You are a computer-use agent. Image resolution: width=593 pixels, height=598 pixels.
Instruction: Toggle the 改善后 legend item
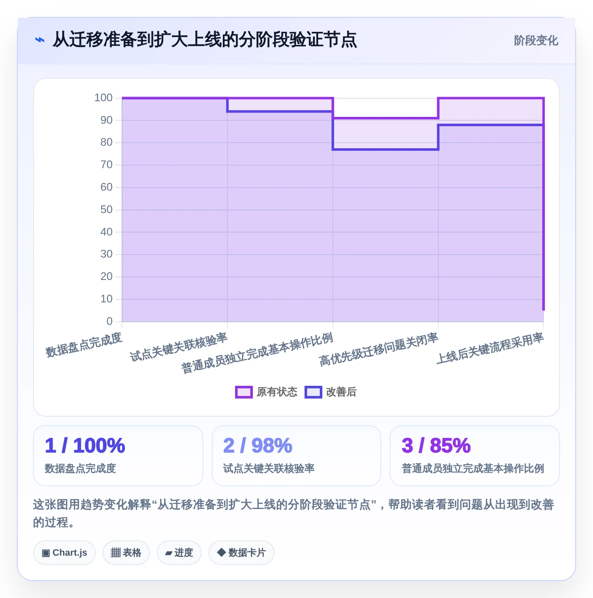pyautogui.click(x=331, y=392)
